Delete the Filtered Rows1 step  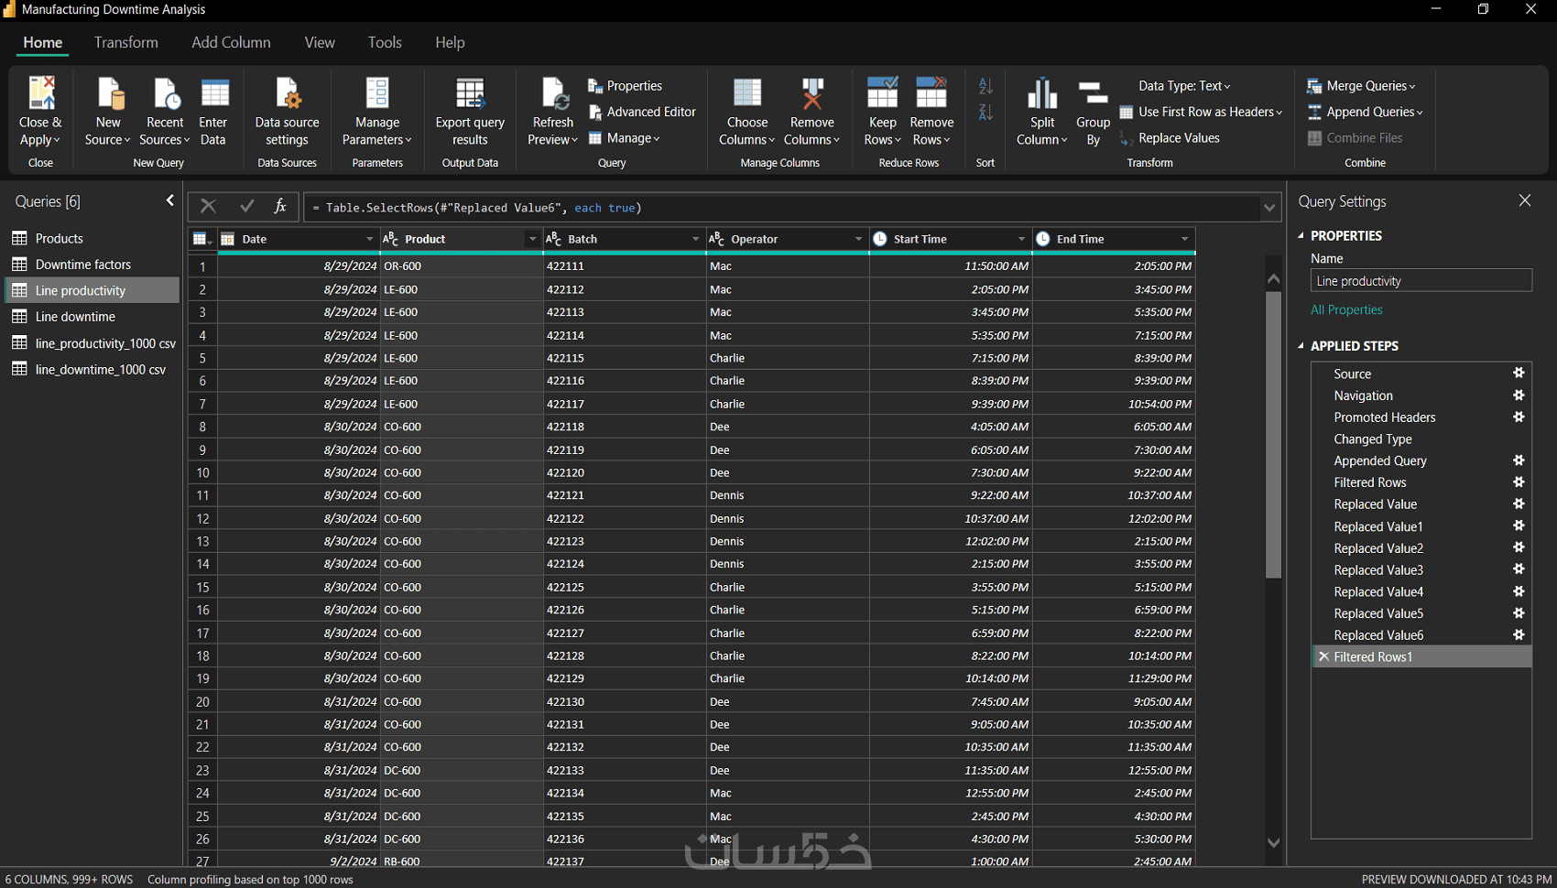(1323, 657)
